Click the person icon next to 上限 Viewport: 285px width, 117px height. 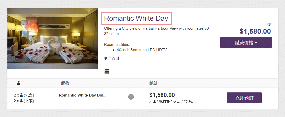[21, 101]
